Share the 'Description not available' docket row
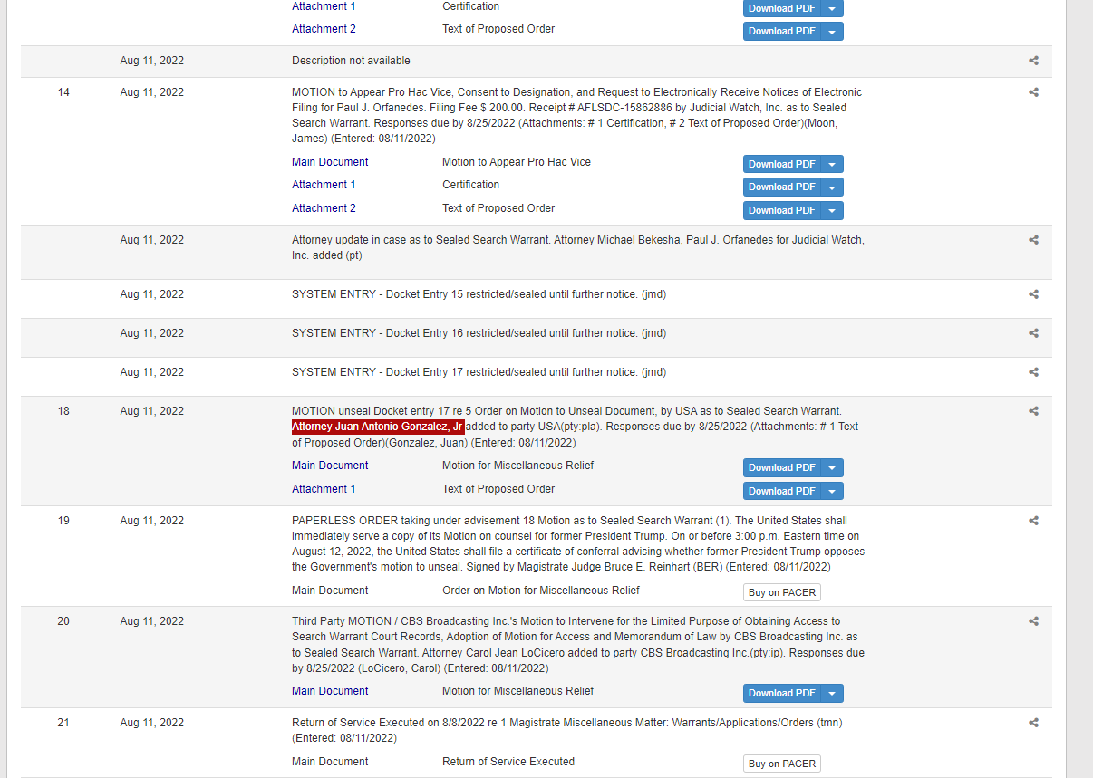This screenshot has width=1093, height=778. [1033, 61]
